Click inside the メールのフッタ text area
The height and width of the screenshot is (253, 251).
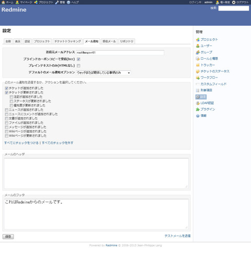pyautogui.click(x=96, y=214)
